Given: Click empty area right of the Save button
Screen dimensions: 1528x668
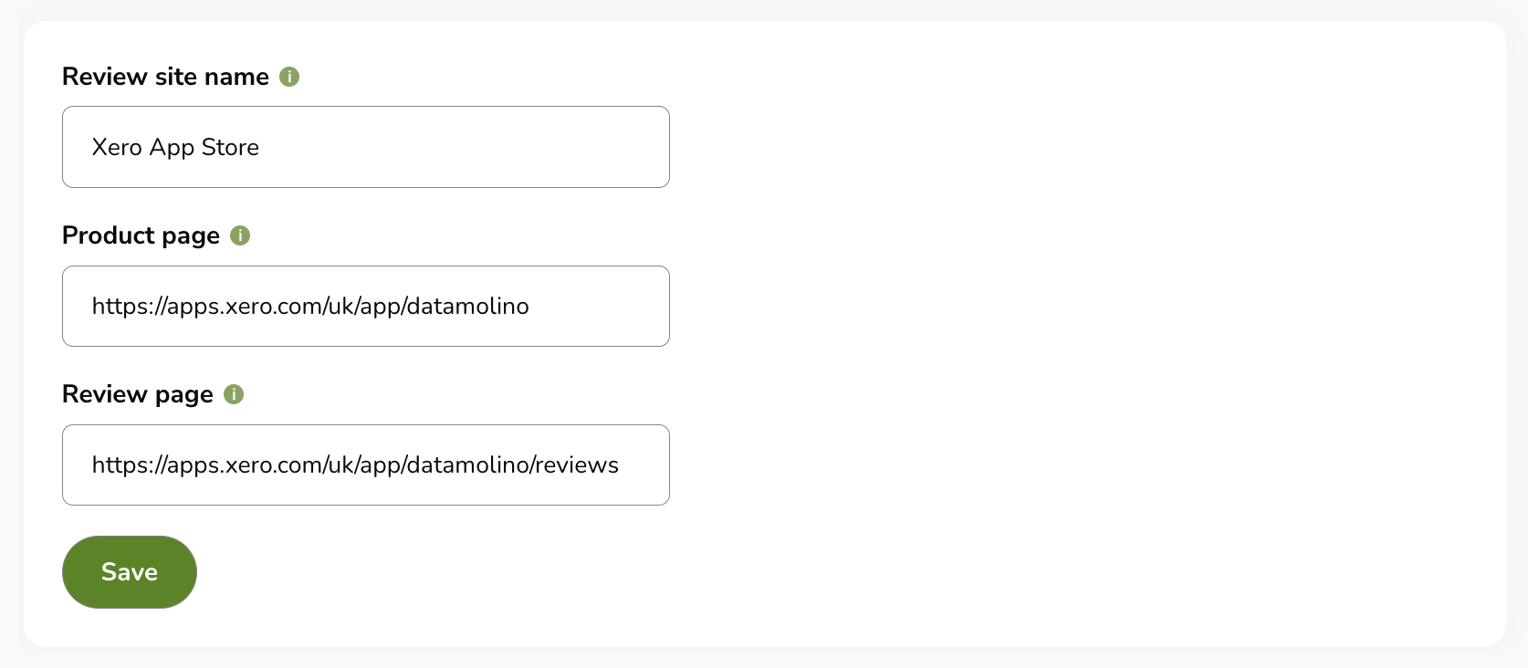Looking at the screenshot, I should (x=730, y=572).
